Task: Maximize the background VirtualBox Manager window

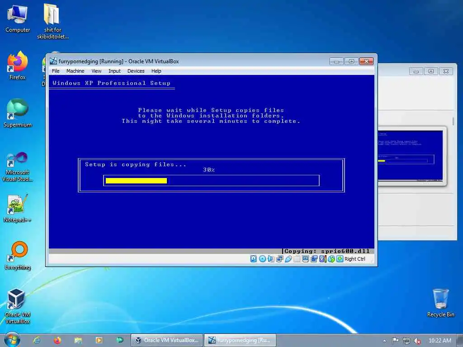Action: point(431,71)
